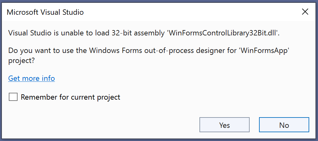Image resolution: width=318 pixels, height=141 pixels.
Task: Click the word Remember beside the checkbox
Action: (x=39, y=97)
